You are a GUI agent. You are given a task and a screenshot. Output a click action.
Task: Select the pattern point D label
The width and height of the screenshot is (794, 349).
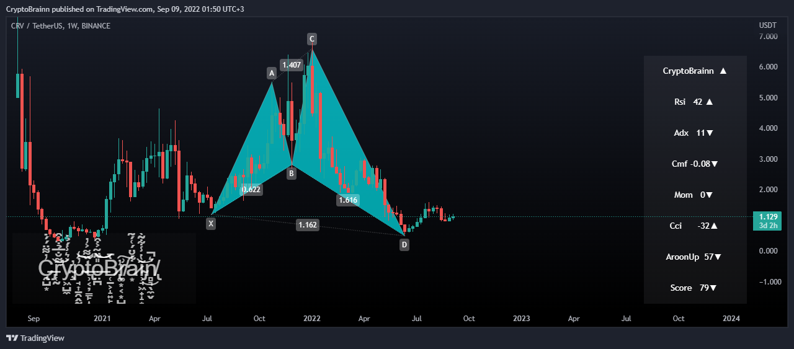click(404, 245)
